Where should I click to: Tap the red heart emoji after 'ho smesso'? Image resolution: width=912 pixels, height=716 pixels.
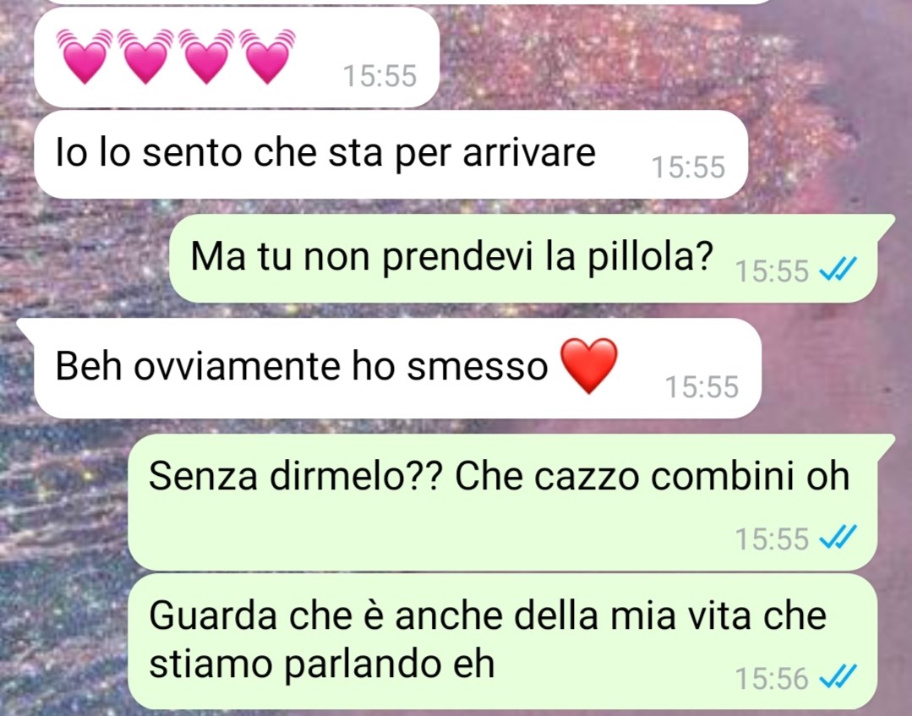(x=588, y=366)
